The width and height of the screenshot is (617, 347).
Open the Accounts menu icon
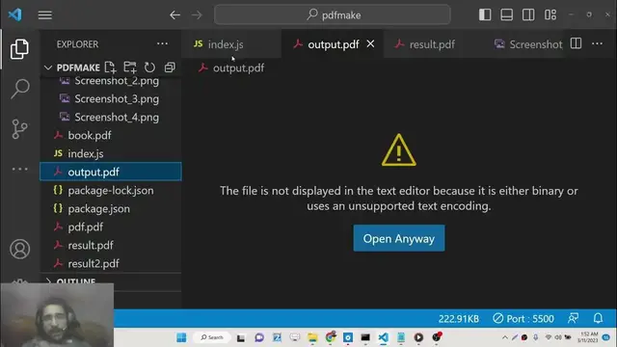pyautogui.click(x=19, y=249)
